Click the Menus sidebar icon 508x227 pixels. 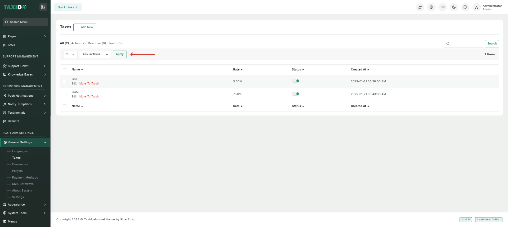[5, 222]
